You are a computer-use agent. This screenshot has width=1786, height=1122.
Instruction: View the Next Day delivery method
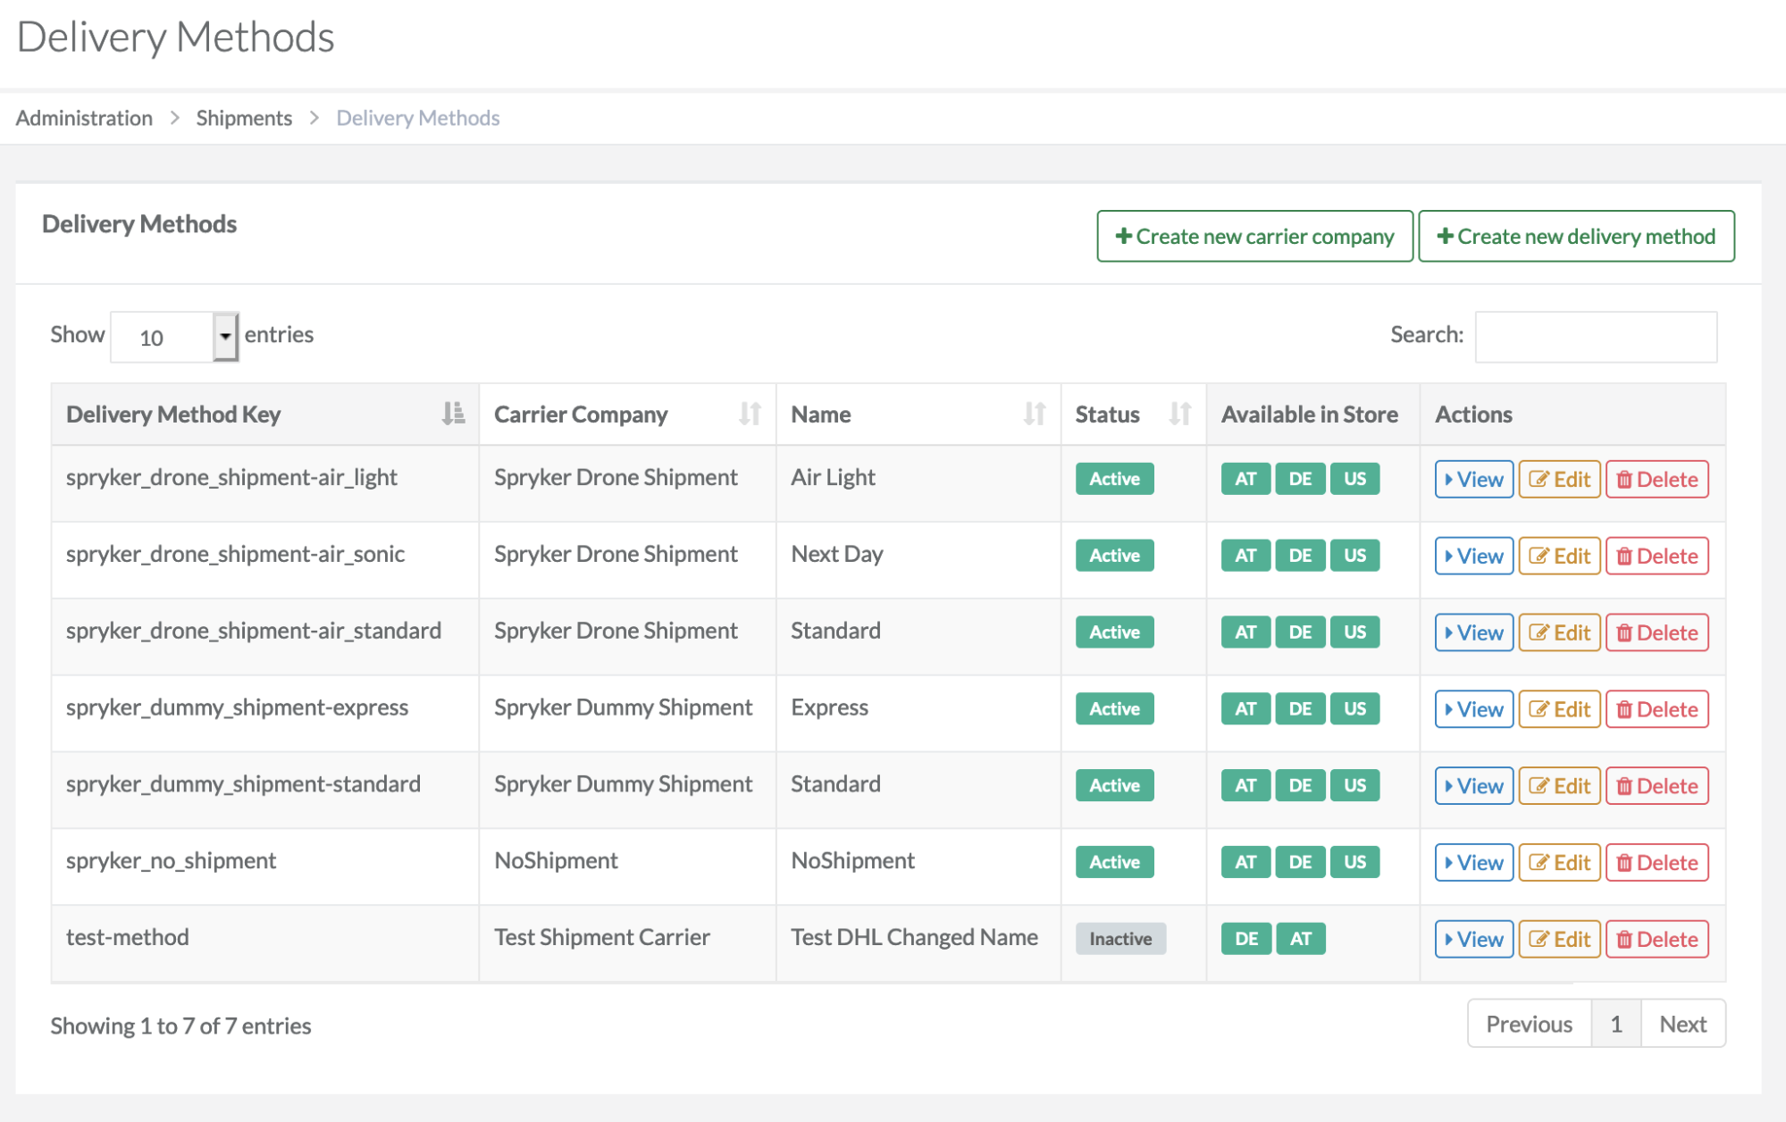(x=1474, y=556)
